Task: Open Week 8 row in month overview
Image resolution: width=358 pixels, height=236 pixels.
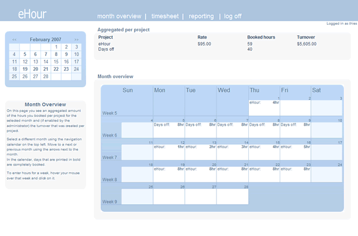Action: pyautogui.click(x=110, y=180)
